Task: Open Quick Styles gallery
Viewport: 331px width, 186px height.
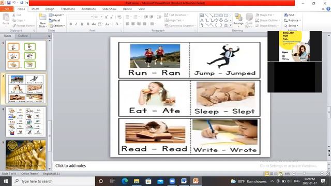Action: [x=249, y=21]
